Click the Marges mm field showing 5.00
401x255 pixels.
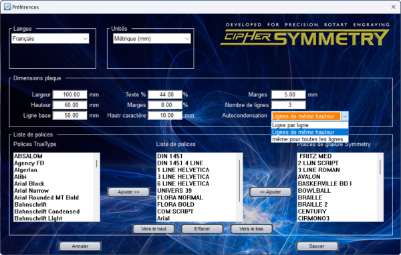[288, 94]
